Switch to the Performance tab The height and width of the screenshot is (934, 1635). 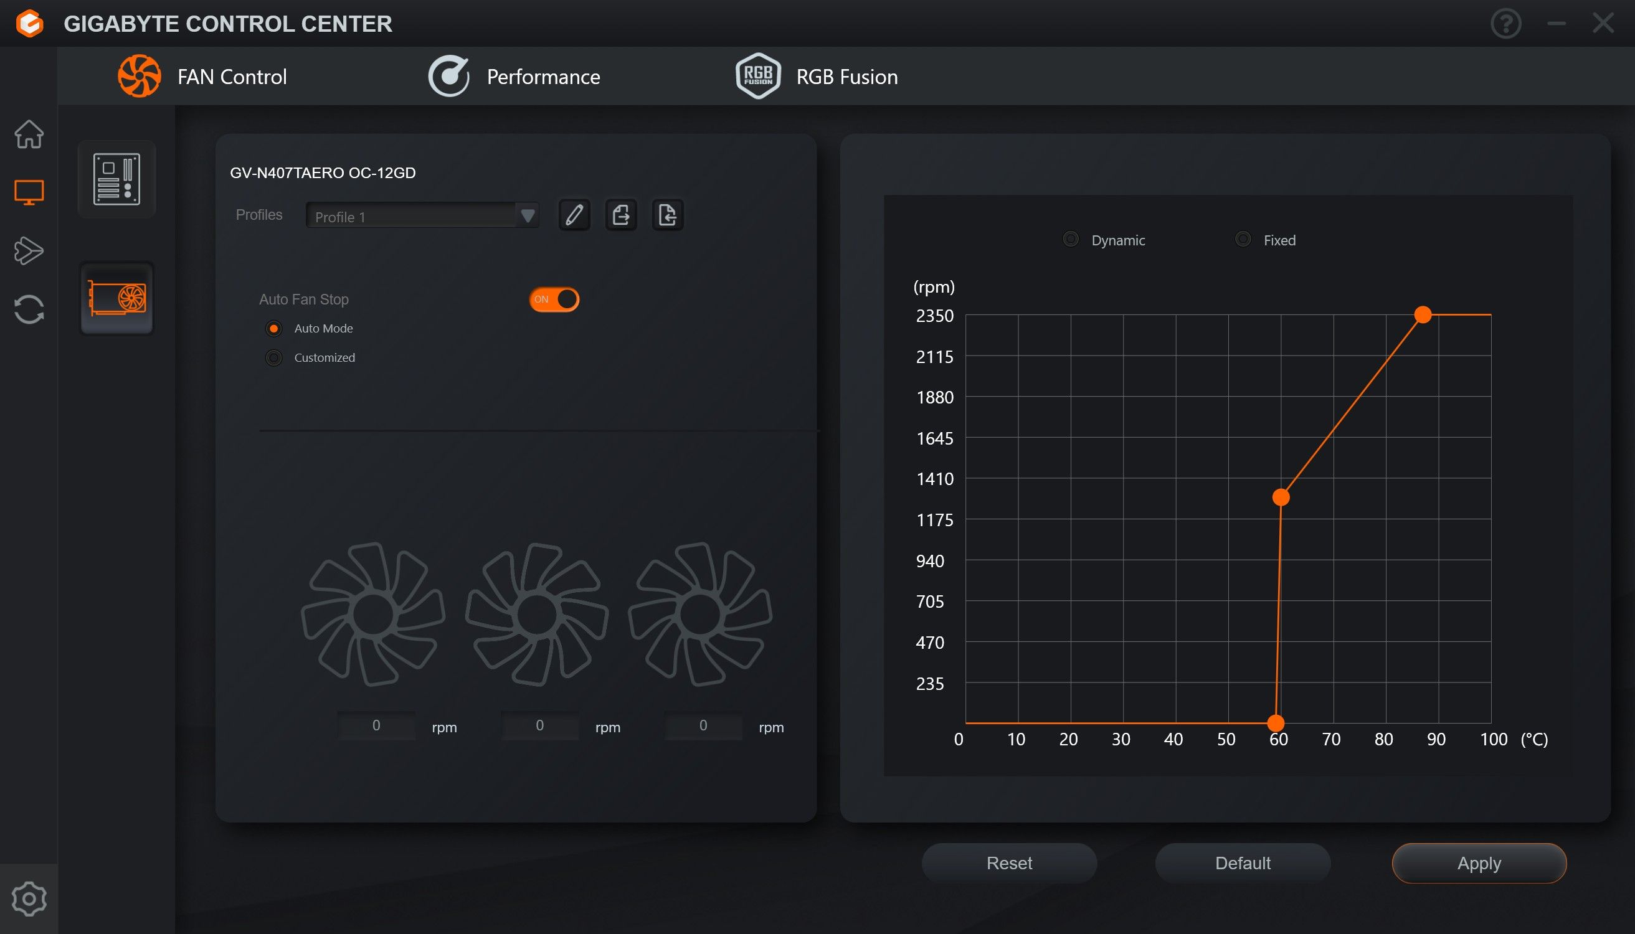[x=514, y=77]
